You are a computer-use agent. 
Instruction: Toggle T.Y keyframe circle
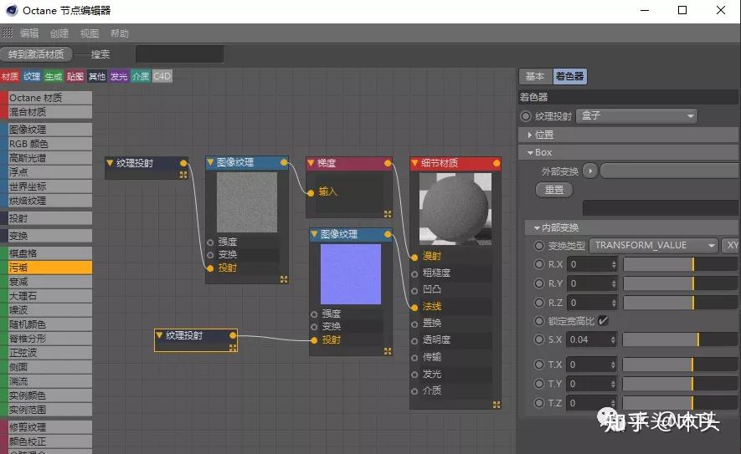pos(539,384)
